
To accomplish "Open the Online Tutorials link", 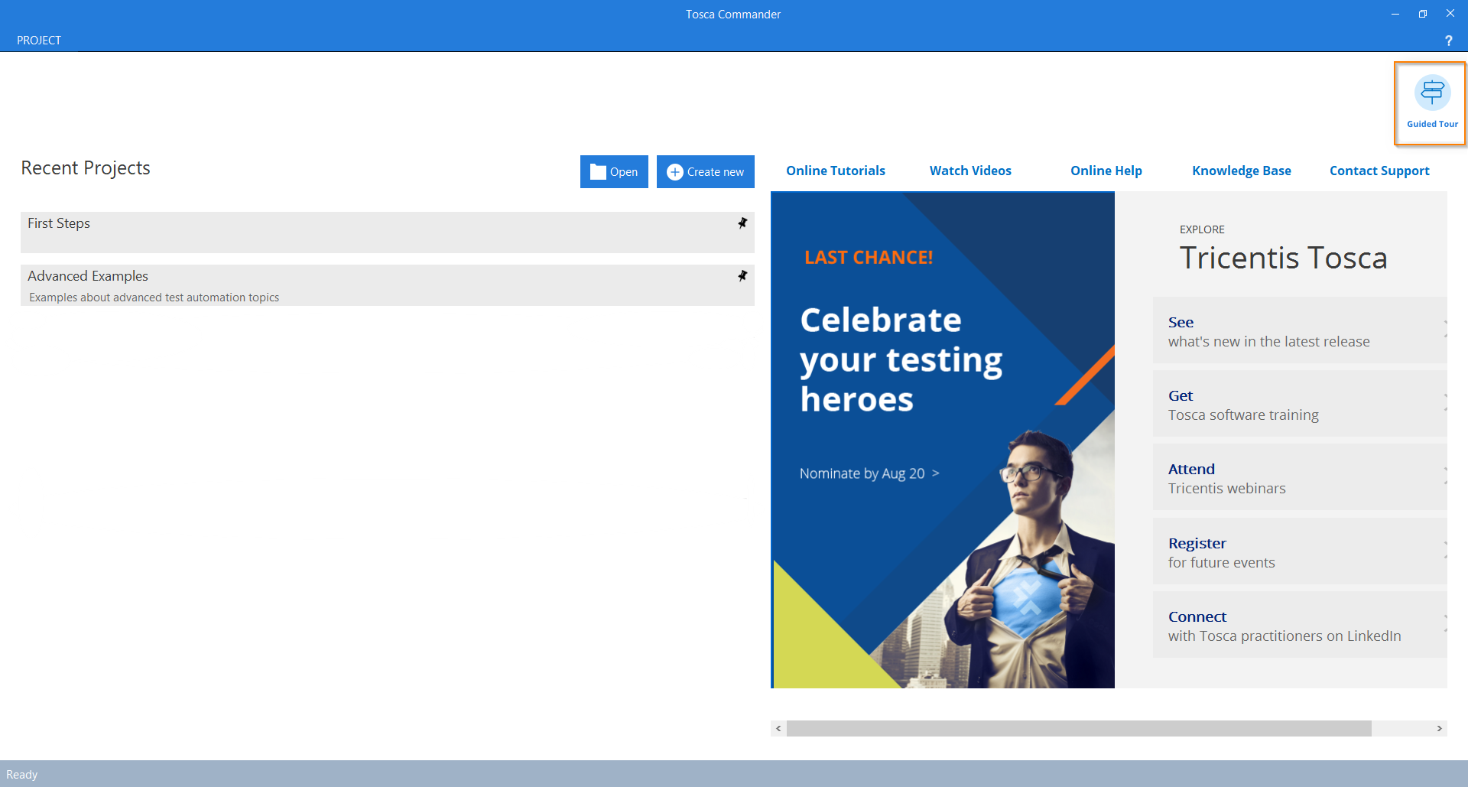I will pos(835,171).
